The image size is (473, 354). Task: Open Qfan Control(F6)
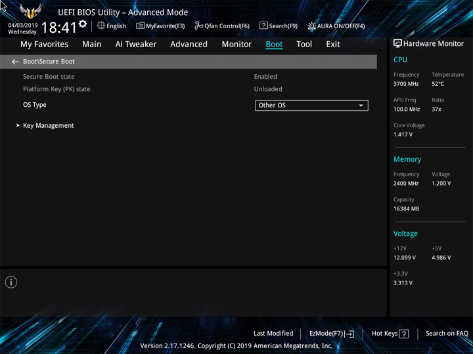[222, 26]
